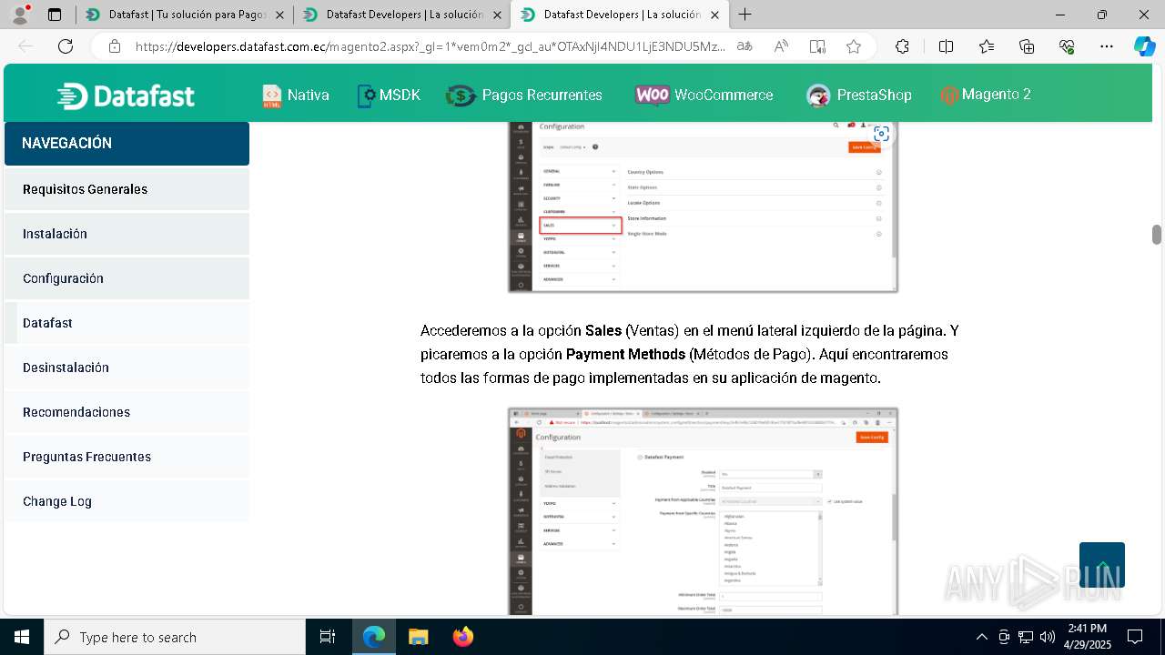This screenshot has width=1165, height=655.
Task: Open the browser extensions menu
Action: coord(902,46)
